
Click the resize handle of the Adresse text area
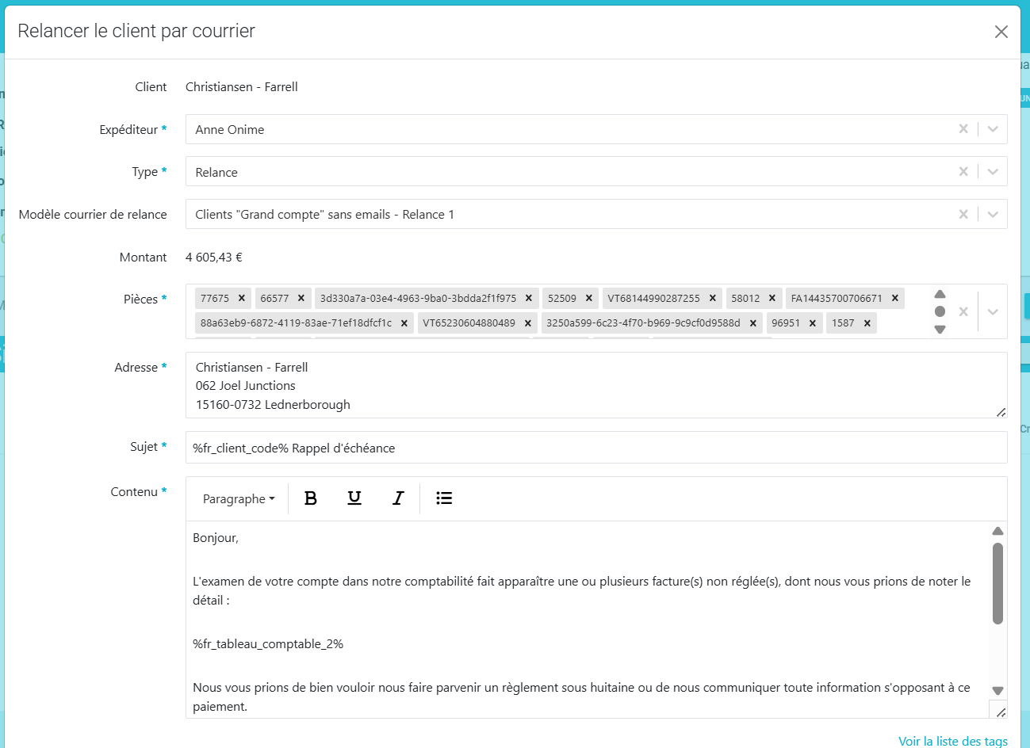(1001, 412)
